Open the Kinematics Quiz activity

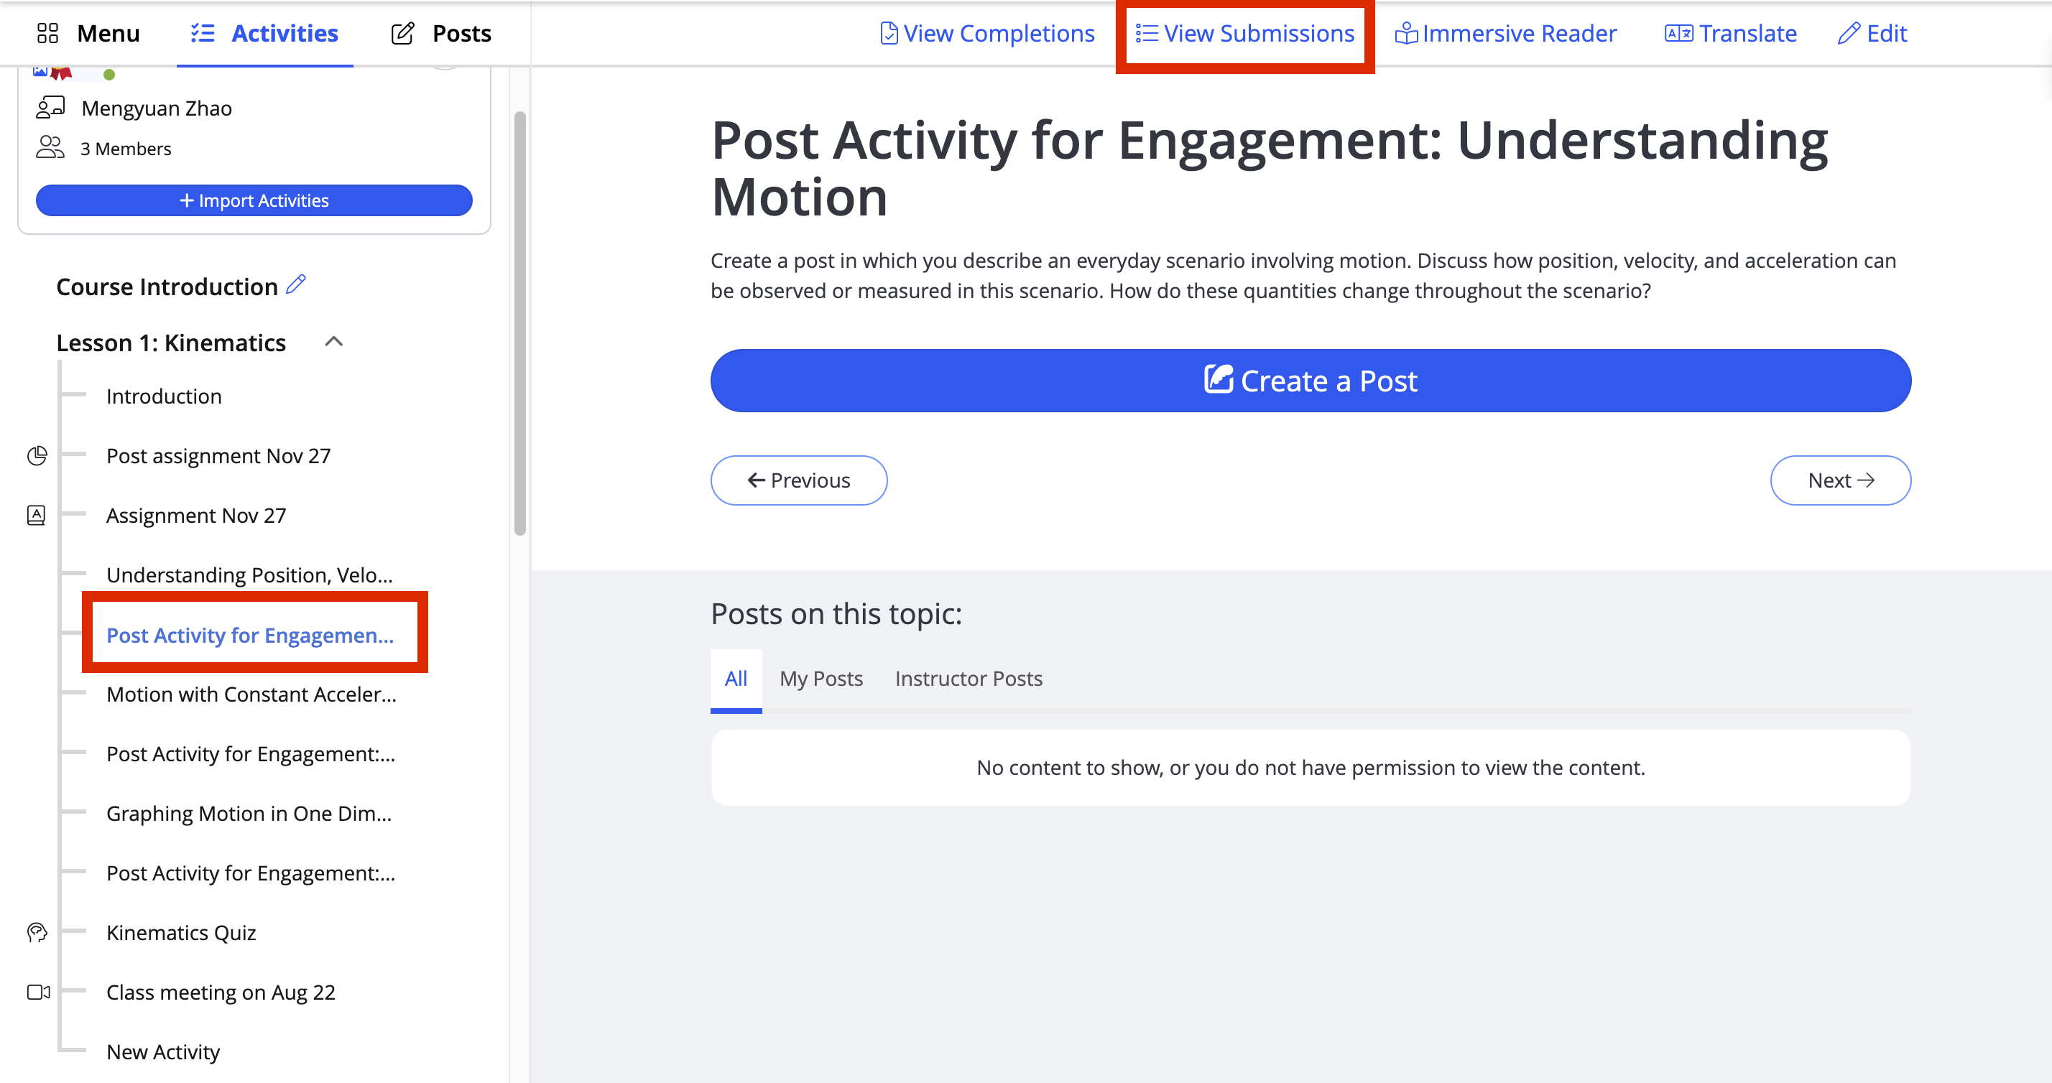pyautogui.click(x=181, y=932)
